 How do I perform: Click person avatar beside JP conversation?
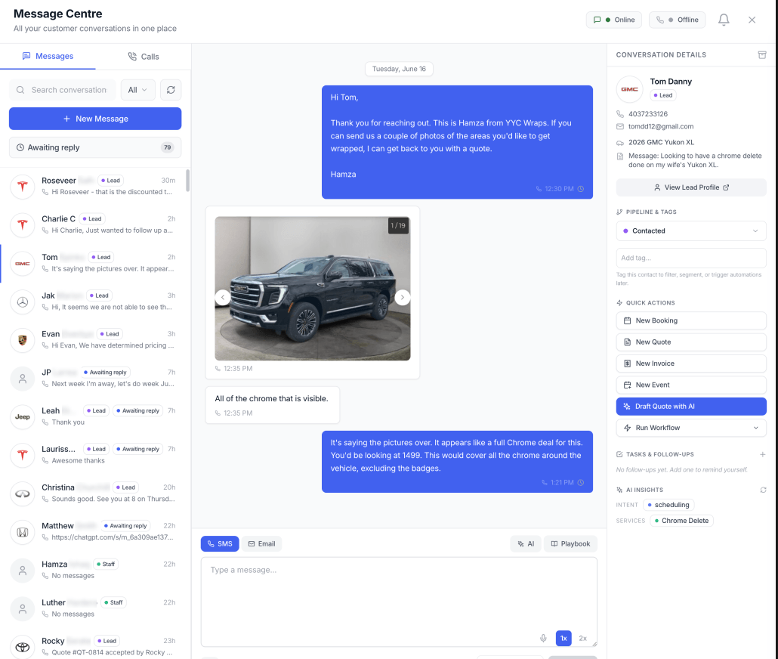click(x=23, y=379)
